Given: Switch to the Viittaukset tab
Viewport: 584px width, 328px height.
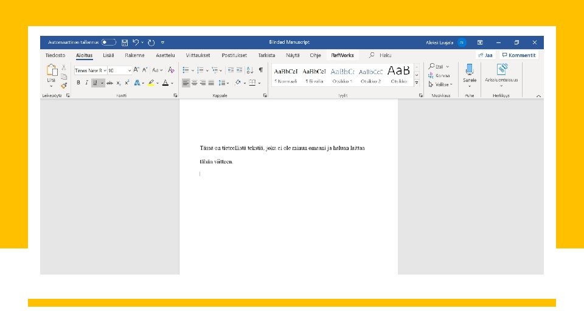Looking at the screenshot, I should tap(198, 55).
